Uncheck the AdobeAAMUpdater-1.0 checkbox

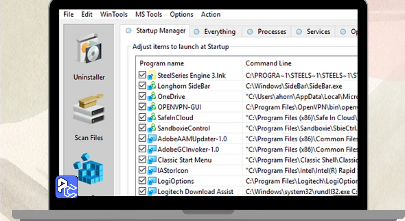pos(142,139)
